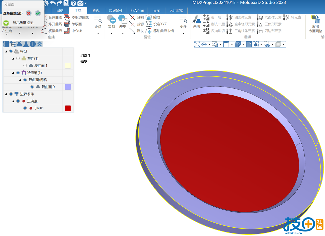
Task: Toggle visibility radio for 复曲面/网格
Action: pyautogui.click(x=25, y=80)
